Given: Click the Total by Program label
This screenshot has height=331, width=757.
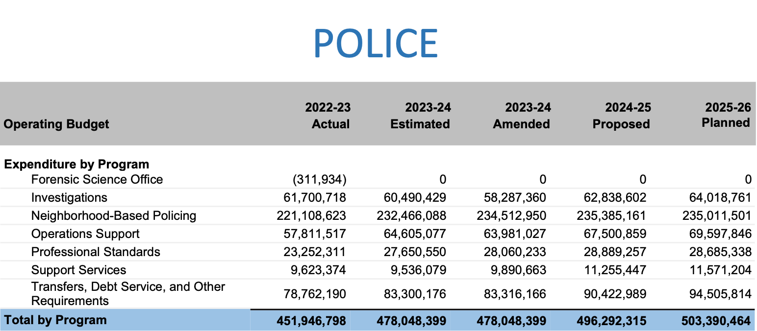Looking at the screenshot, I should point(55,320).
